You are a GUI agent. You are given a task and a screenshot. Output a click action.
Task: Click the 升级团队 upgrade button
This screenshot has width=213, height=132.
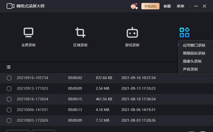coord(150,6)
